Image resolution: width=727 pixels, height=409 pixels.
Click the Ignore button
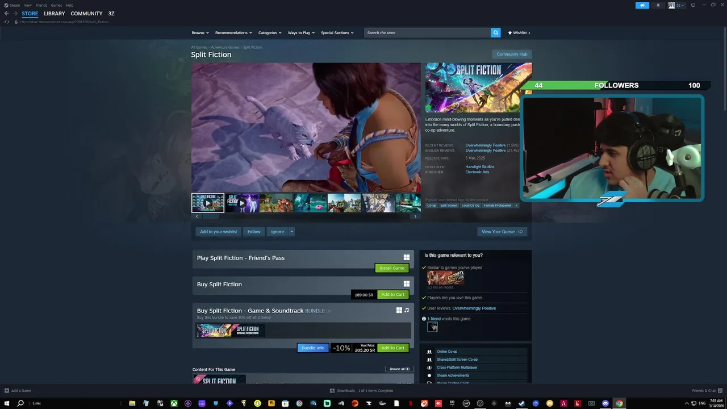coord(277,231)
